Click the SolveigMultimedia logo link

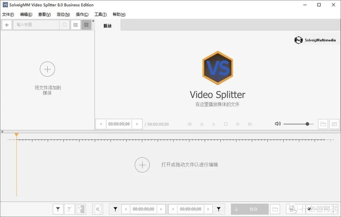coord(315,40)
